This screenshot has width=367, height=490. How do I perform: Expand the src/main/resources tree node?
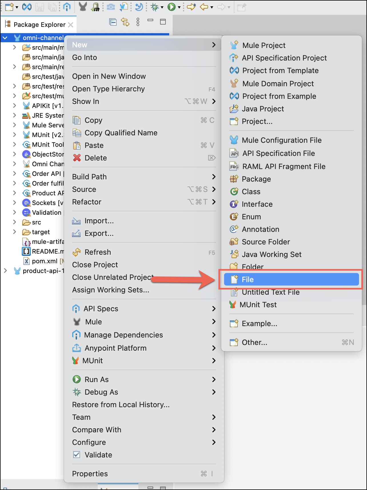[x=15, y=67]
